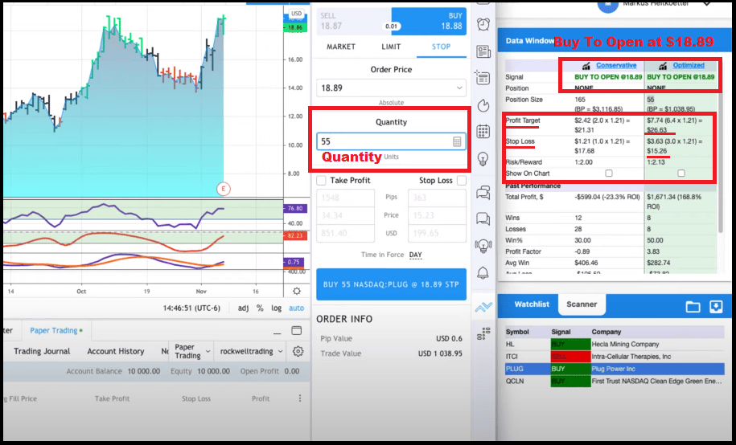Open the News panel icon
Viewport: 736px width, 445px height.
pos(483,51)
